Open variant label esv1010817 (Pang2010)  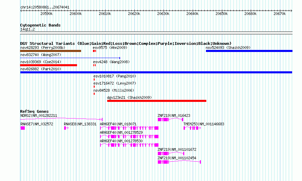(115, 76)
